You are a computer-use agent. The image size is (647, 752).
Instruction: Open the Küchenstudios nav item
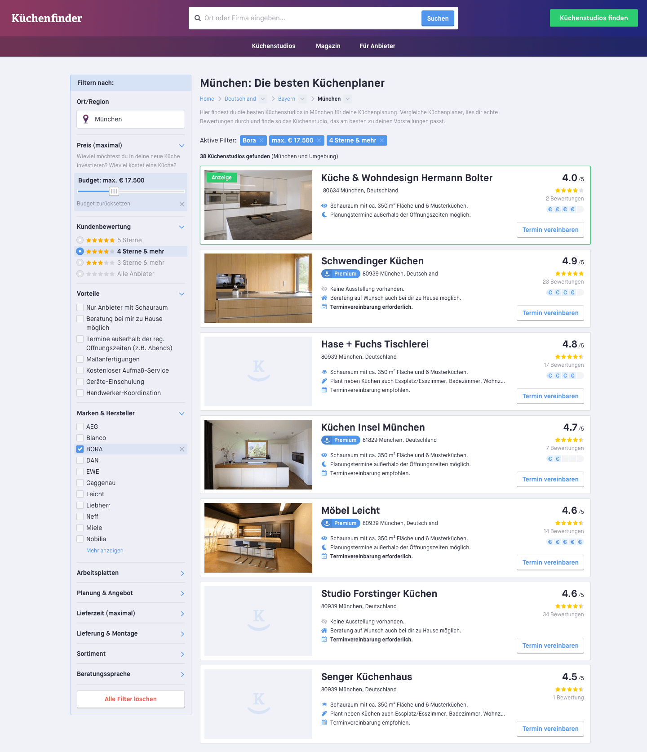(x=274, y=46)
